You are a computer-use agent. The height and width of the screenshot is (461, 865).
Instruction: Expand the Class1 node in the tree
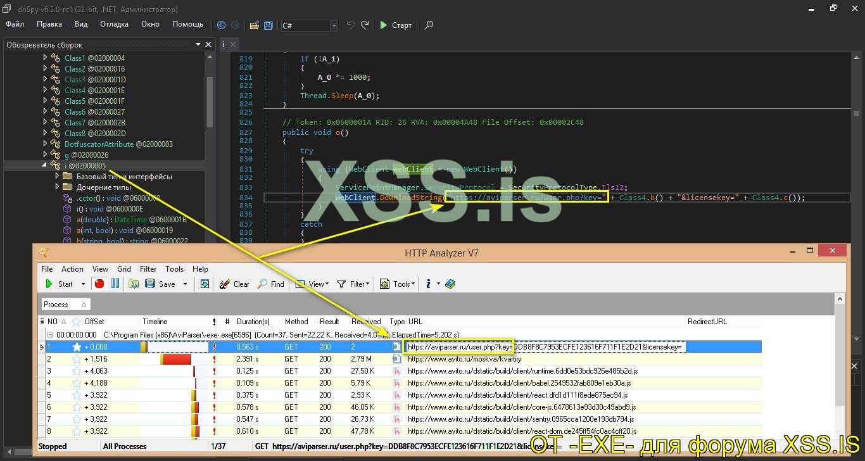click(x=45, y=58)
